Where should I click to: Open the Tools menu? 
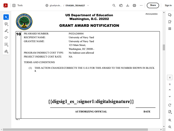(x=20, y=5)
